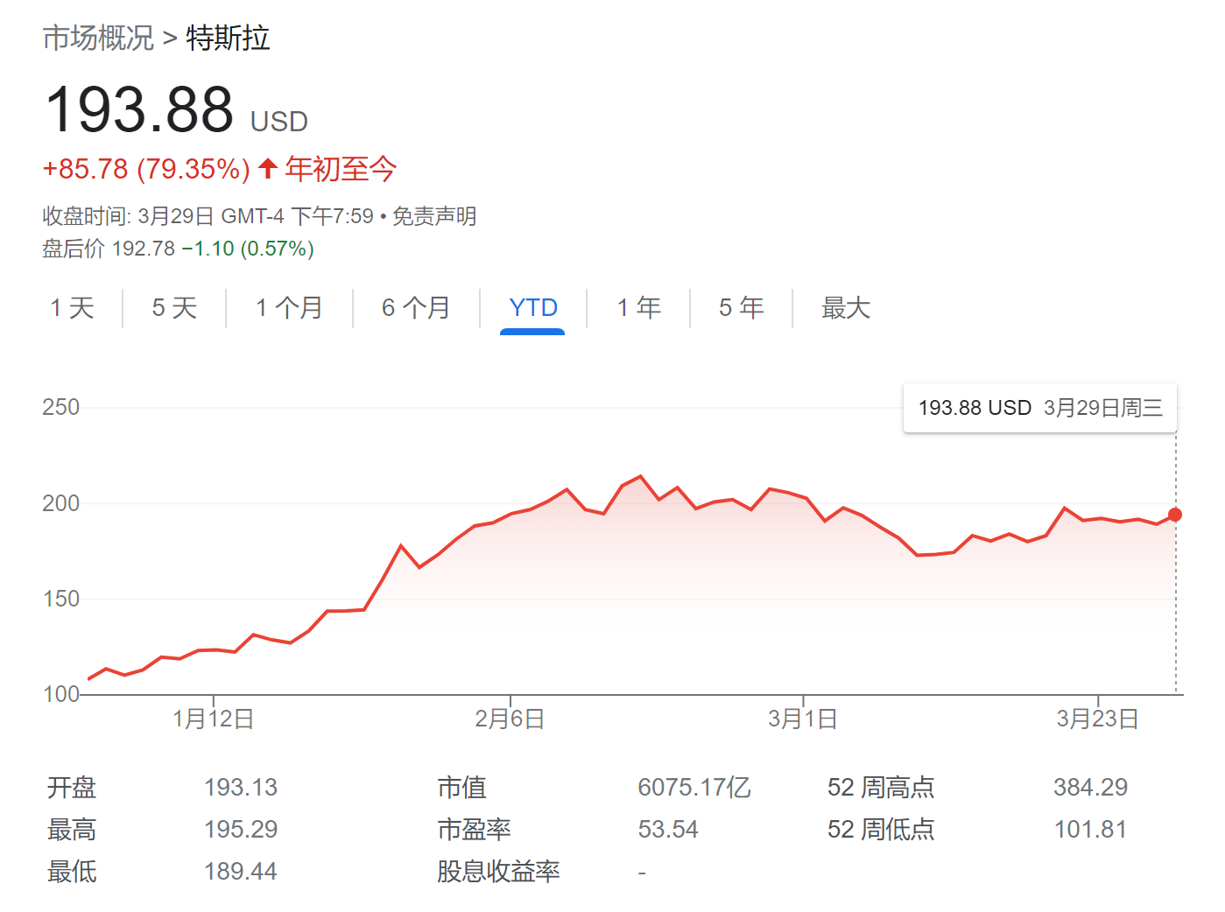Click the 开盘 value 193.13
This screenshot has width=1225, height=912.
[241, 788]
